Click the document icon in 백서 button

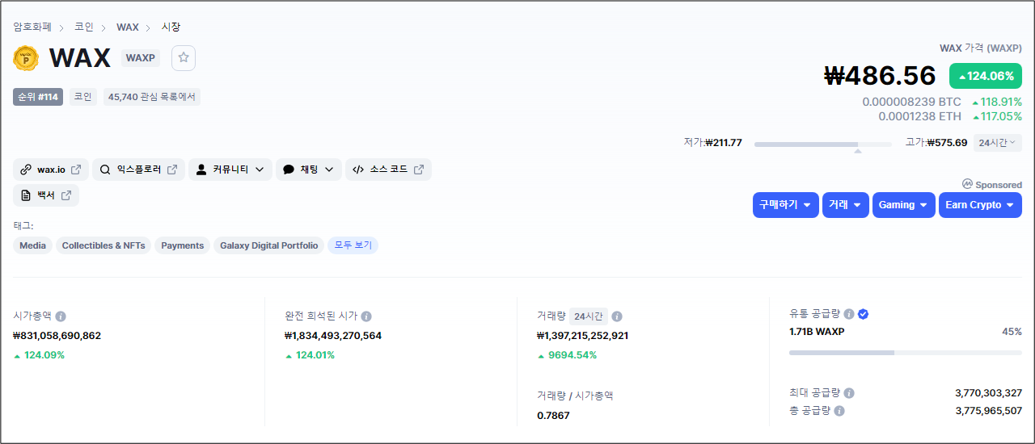pos(26,195)
